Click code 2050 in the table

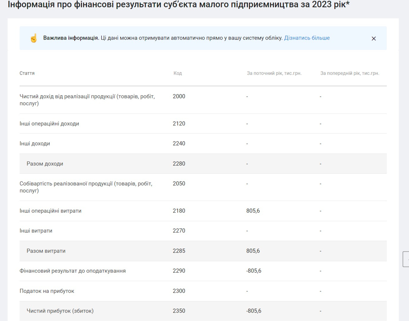(x=179, y=184)
